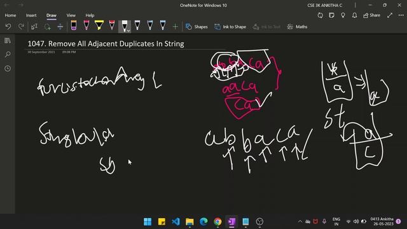The width and height of the screenshot is (407, 229).
Task: Open the speaker volume icon
Action: [356, 221]
